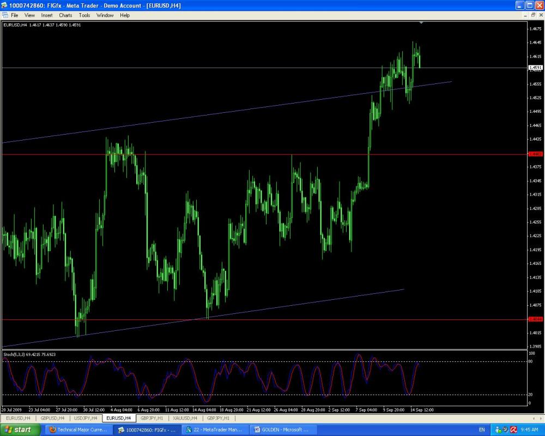Click the current price label 1.4591
Screen dimensions: 545x436
(x=535, y=68)
